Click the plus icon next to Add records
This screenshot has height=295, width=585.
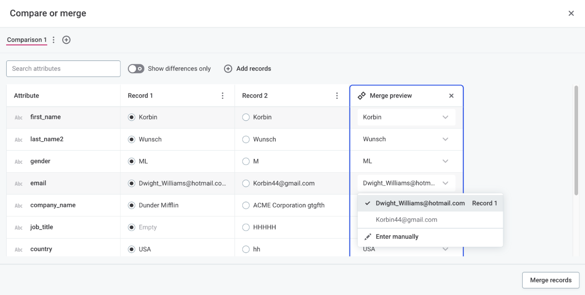pyautogui.click(x=228, y=68)
